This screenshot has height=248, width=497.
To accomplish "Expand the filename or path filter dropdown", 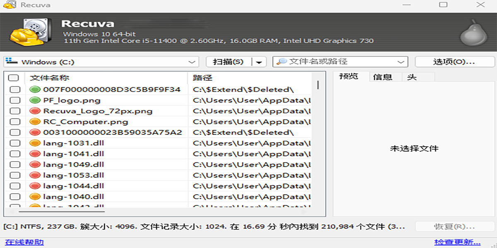I will pyautogui.click(x=401, y=62).
